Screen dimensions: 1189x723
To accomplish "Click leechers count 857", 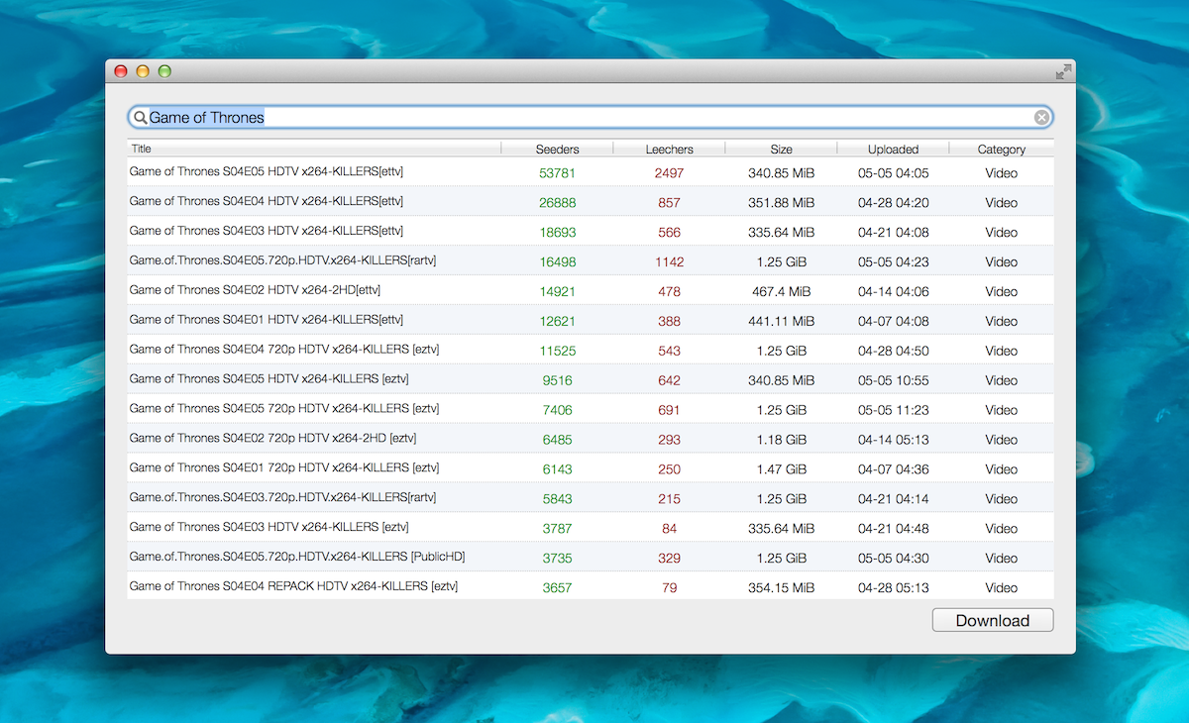I will click(x=670, y=203).
